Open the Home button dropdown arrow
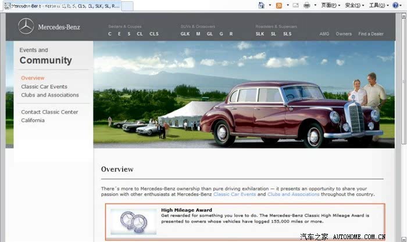The image size is (407, 242). click(x=270, y=5)
